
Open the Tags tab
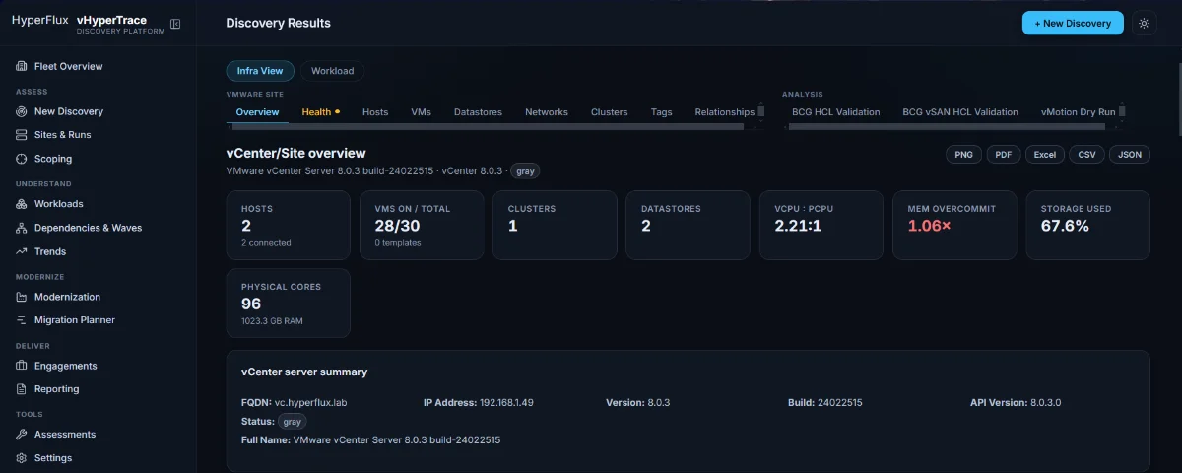pyautogui.click(x=662, y=112)
